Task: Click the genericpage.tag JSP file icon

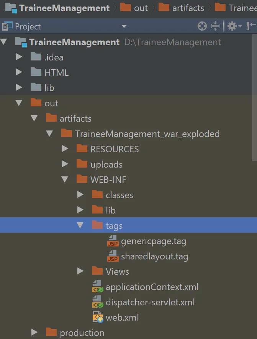Action: pos(113,241)
